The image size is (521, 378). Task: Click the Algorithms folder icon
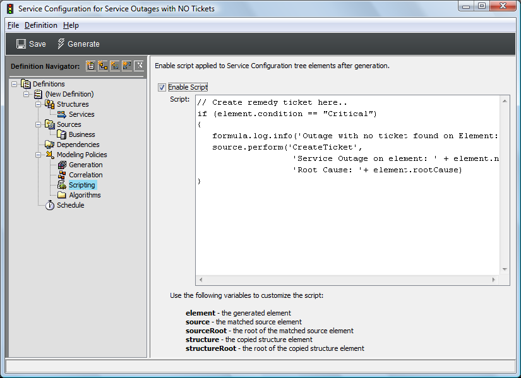[62, 195]
